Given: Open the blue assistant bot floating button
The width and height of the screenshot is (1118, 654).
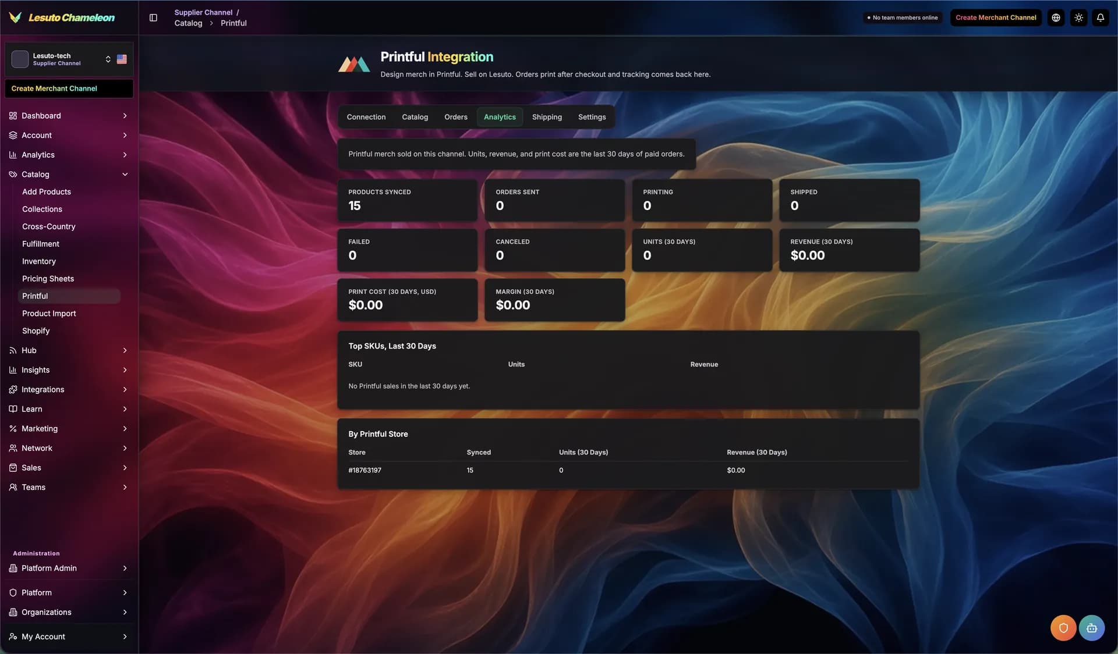Looking at the screenshot, I should click(x=1092, y=628).
